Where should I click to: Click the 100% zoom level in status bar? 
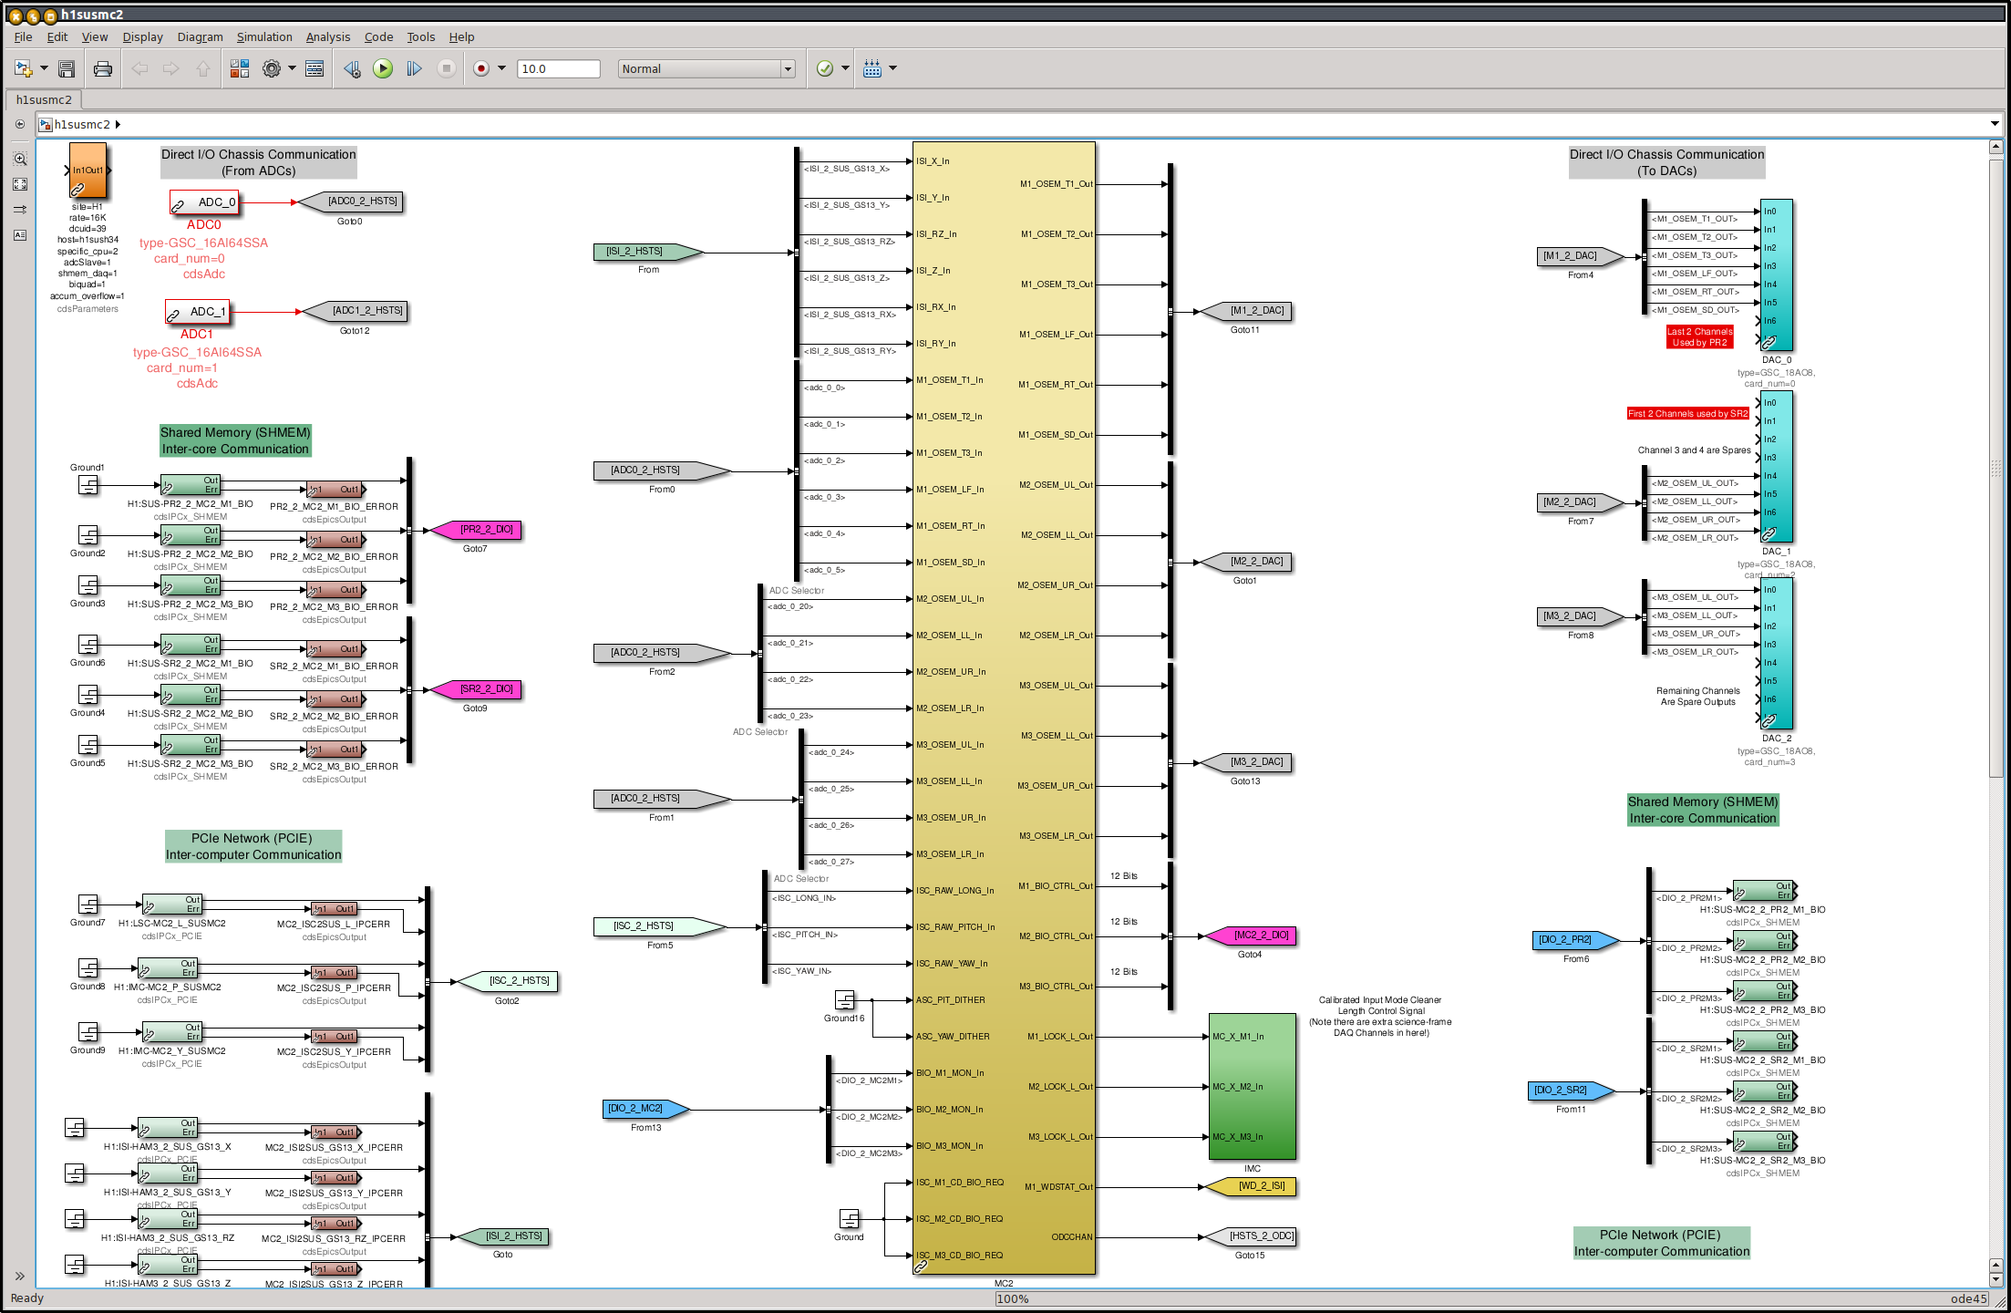[1013, 1298]
